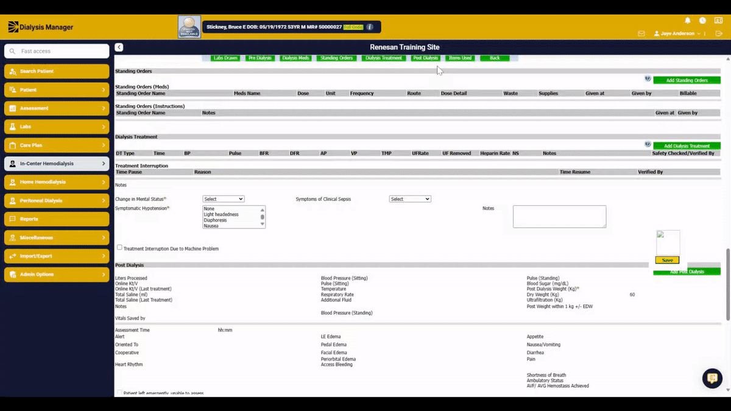Open the Change in Mental Status dropdown
The image size is (731, 411).
tap(224, 199)
